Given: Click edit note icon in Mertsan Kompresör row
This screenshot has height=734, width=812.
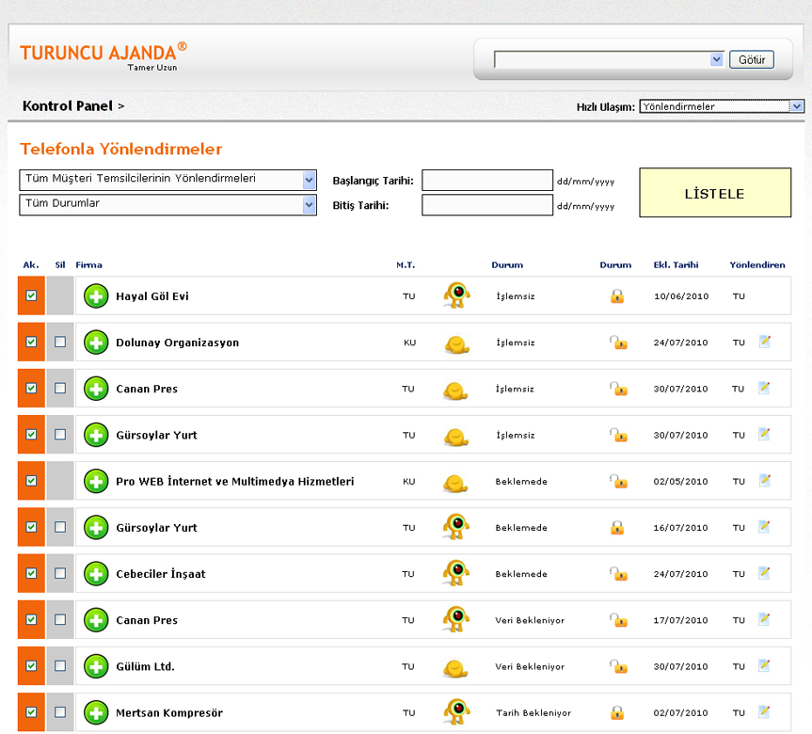Looking at the screenshot, I should click(765, 711).
